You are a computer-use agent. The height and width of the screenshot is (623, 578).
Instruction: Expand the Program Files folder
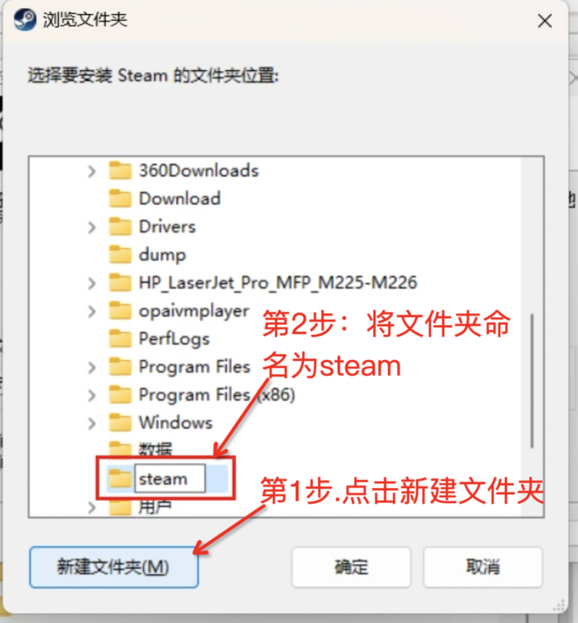point(92,367)
